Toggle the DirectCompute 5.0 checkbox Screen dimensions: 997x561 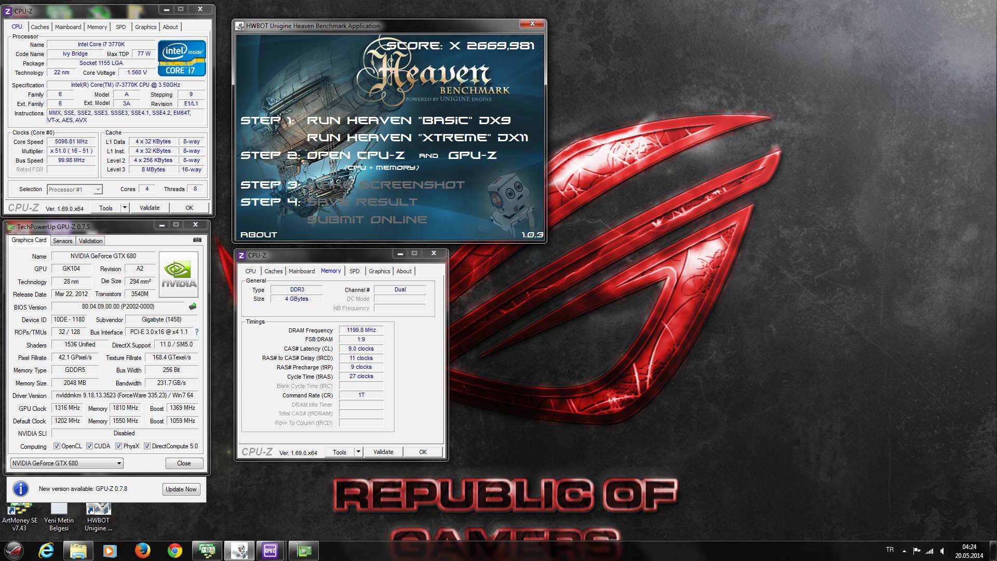[147, 446]
